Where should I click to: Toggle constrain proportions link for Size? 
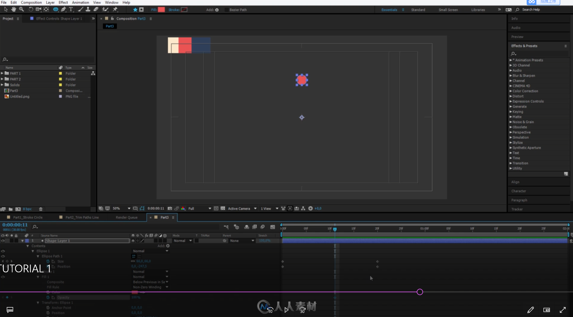133,261
